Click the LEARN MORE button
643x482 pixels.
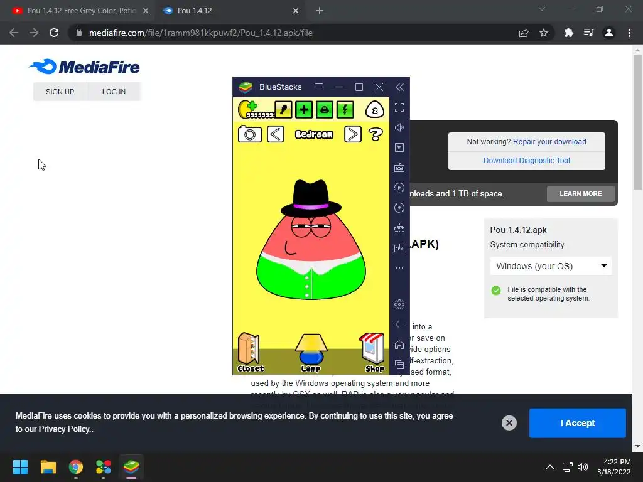(581, 193)
